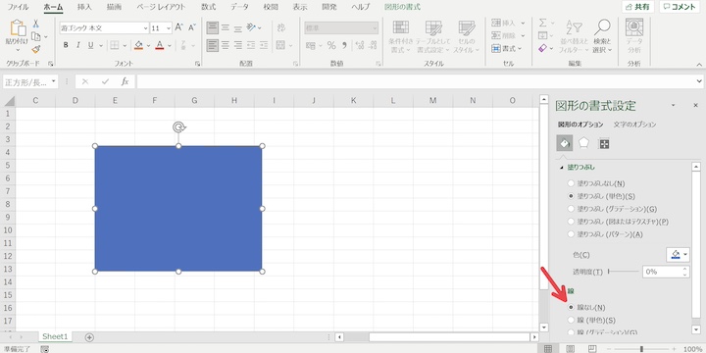The width and height of the screenshot is (706, 353).
Task: Select the blue rectangle shape
Action: click(178, 209)
